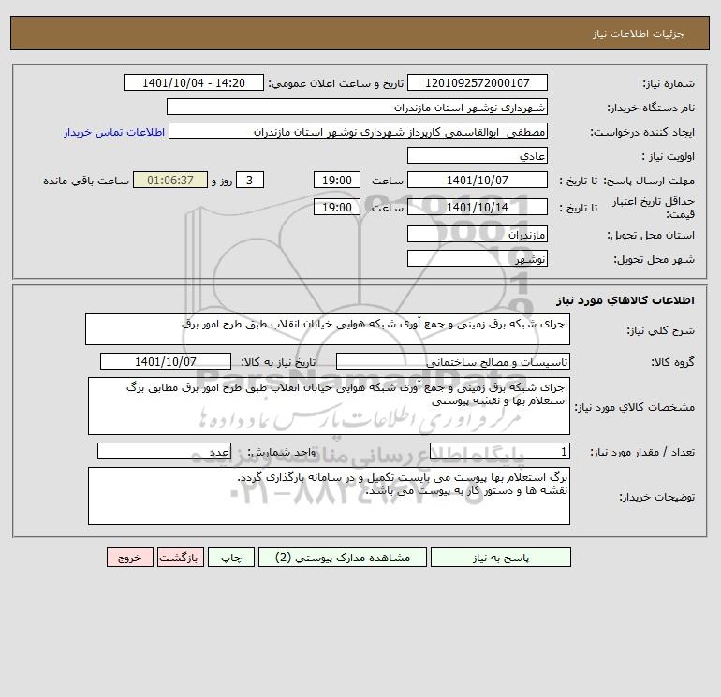Click the request creator field مصطفی ابوالقاسمی
This screenshot has width=721, height=697.
(359, 131)
